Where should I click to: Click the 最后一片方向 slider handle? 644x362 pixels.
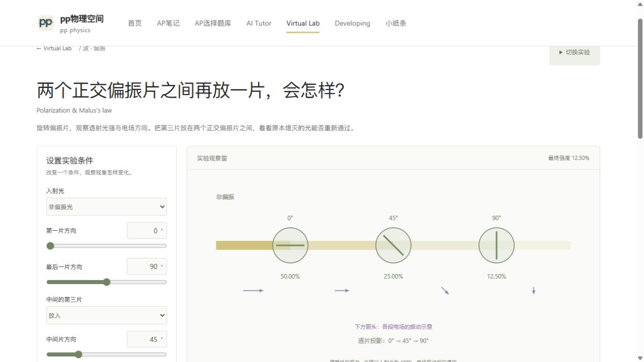click(106, 282)
